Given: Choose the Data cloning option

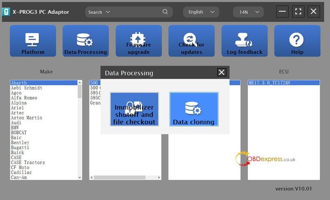Looking at the screenshot, I should tap(194, 109).
